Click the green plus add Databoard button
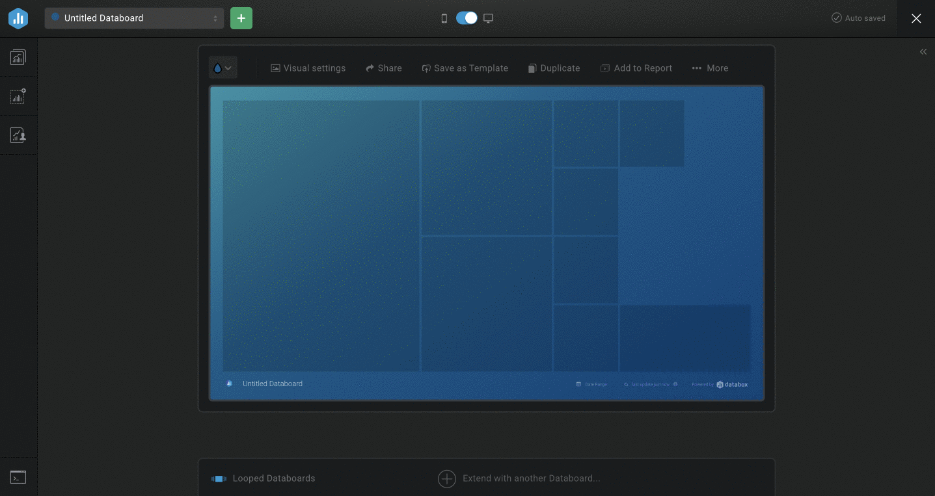 241,18
